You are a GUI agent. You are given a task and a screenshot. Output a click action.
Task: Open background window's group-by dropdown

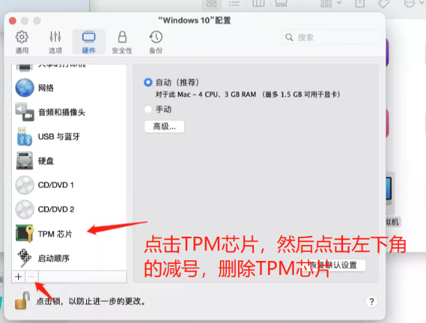[331, 3]
